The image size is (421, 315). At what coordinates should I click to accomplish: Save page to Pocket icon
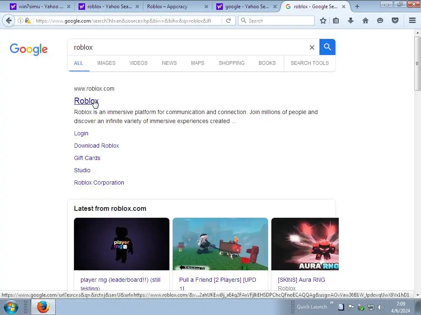tap(395, 21)
